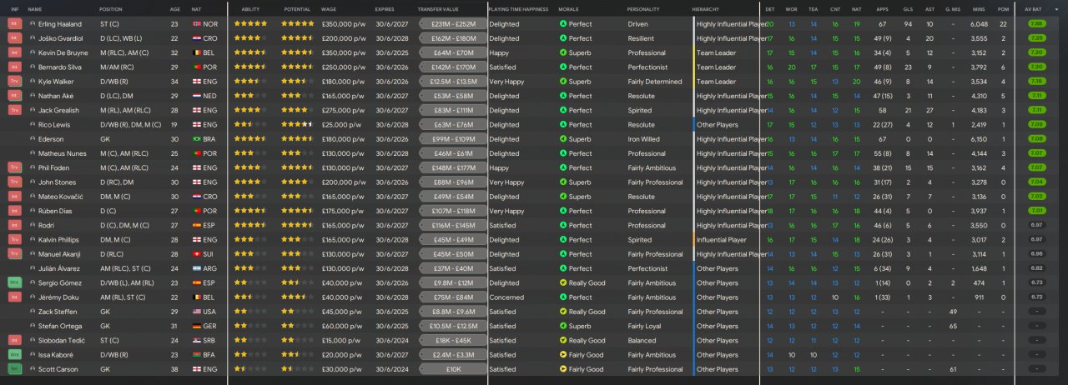Sort by the AV RAT column header
Viewport: 1068px width, 385px height.
click(x=1033, y=8)
